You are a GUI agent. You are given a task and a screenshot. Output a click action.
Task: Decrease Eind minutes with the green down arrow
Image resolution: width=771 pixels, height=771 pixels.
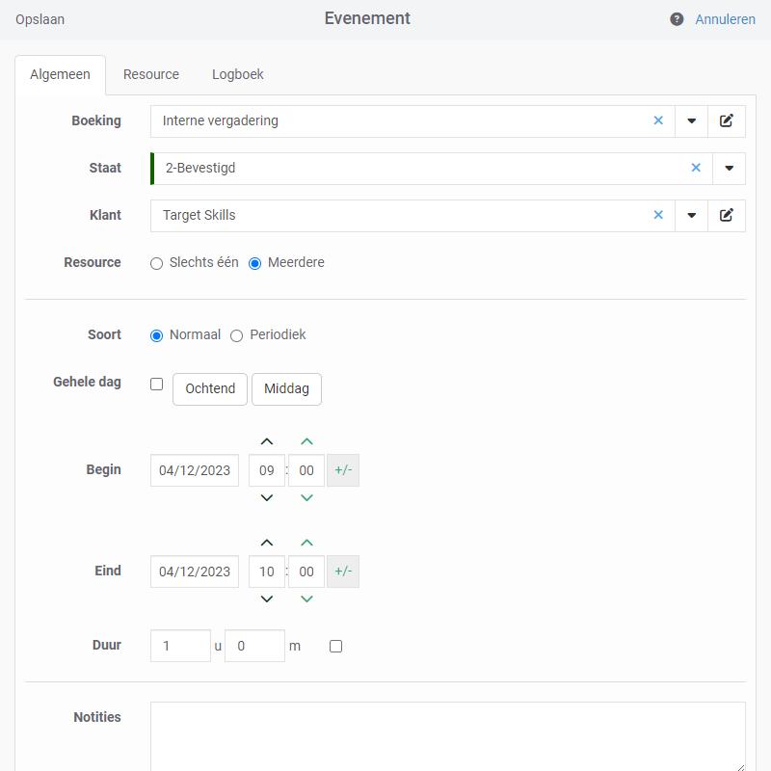(306, 598)
